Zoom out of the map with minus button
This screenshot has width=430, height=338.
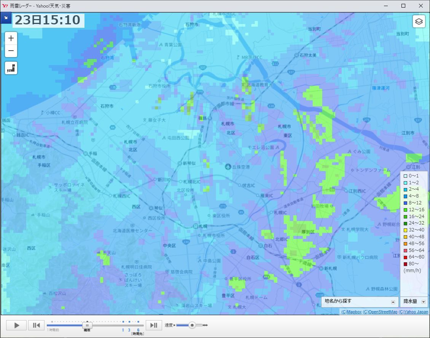pos(11,51)
